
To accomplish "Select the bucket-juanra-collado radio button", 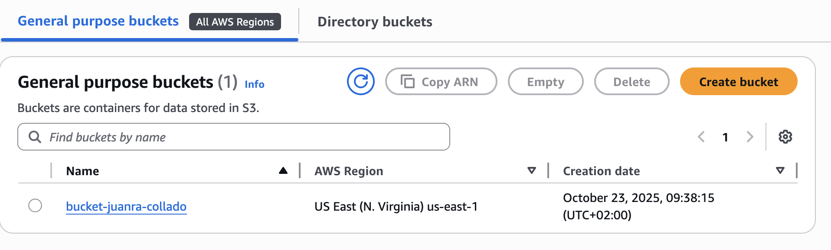I will tap(35, 205).
